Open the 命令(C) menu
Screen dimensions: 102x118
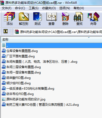20,8
